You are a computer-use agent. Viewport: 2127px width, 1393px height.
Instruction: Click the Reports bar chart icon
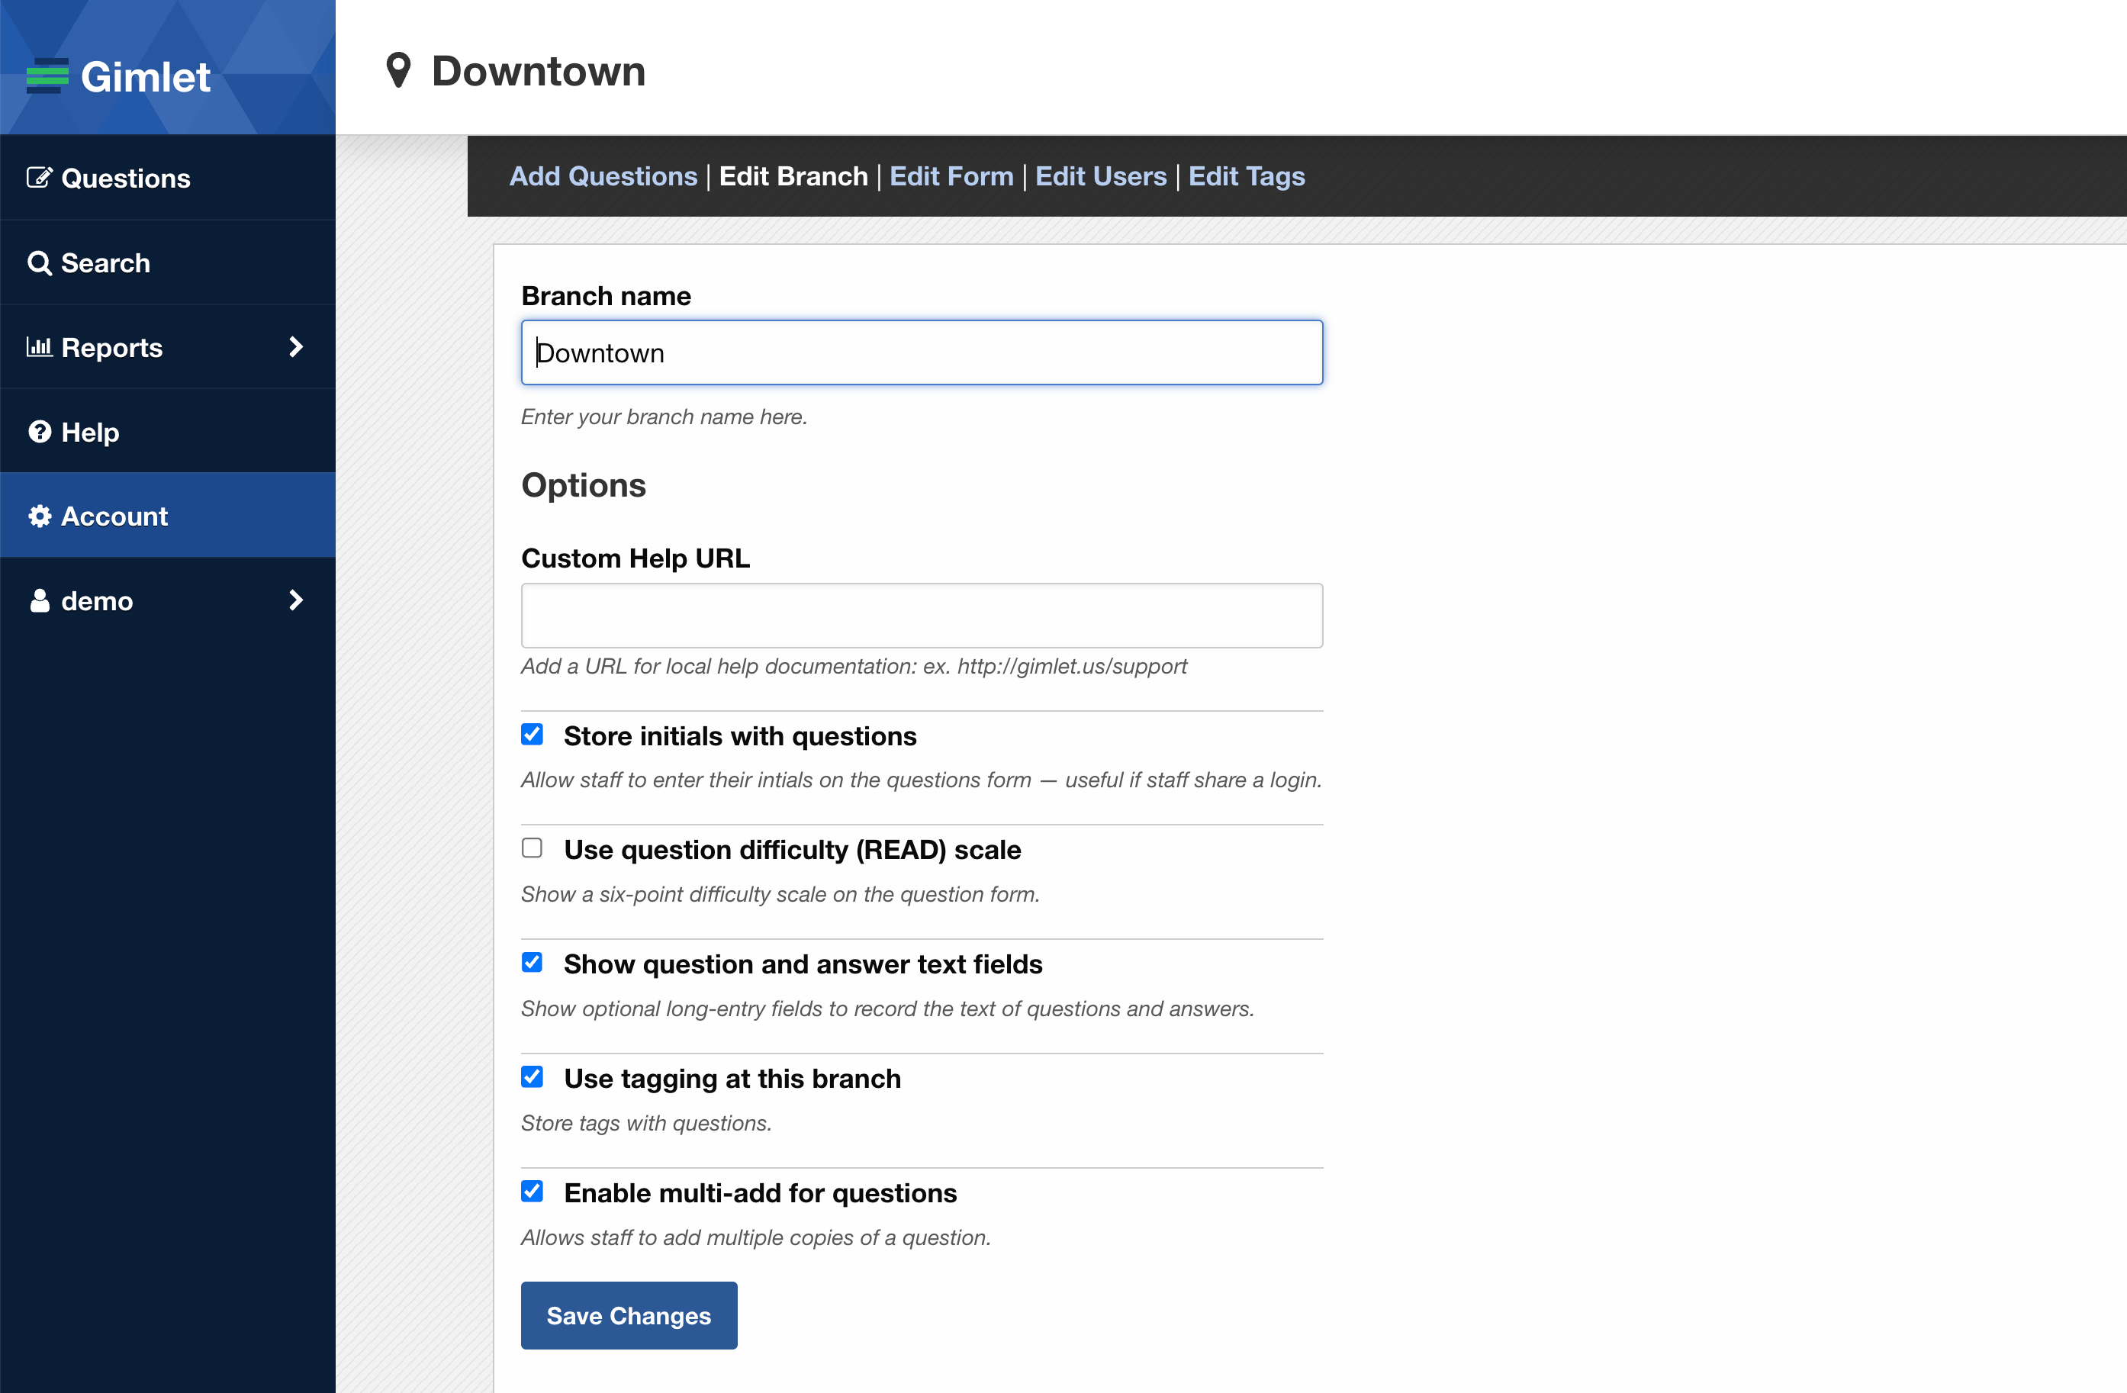40,346
